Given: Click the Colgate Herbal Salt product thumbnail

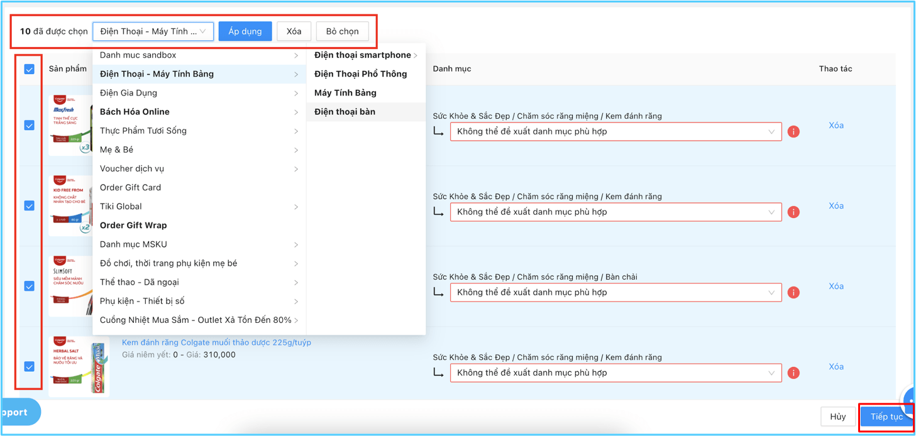Looking at the screenshot, I should point(79,366).
